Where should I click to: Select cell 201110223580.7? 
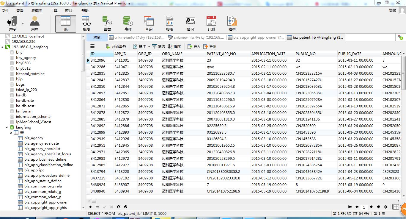coord(228,73)
